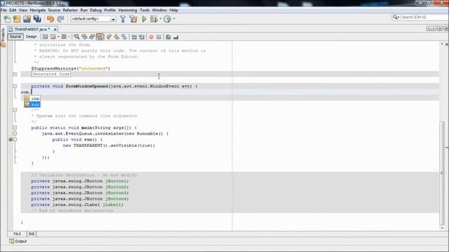Select 'ibm' in the code completion popup
The height and width of the screenshot is (252, 449).
pyautogui.click(x=32, y=98)
